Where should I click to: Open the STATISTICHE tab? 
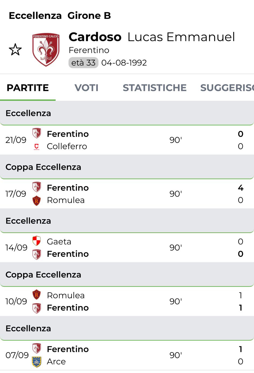(155, 88)
